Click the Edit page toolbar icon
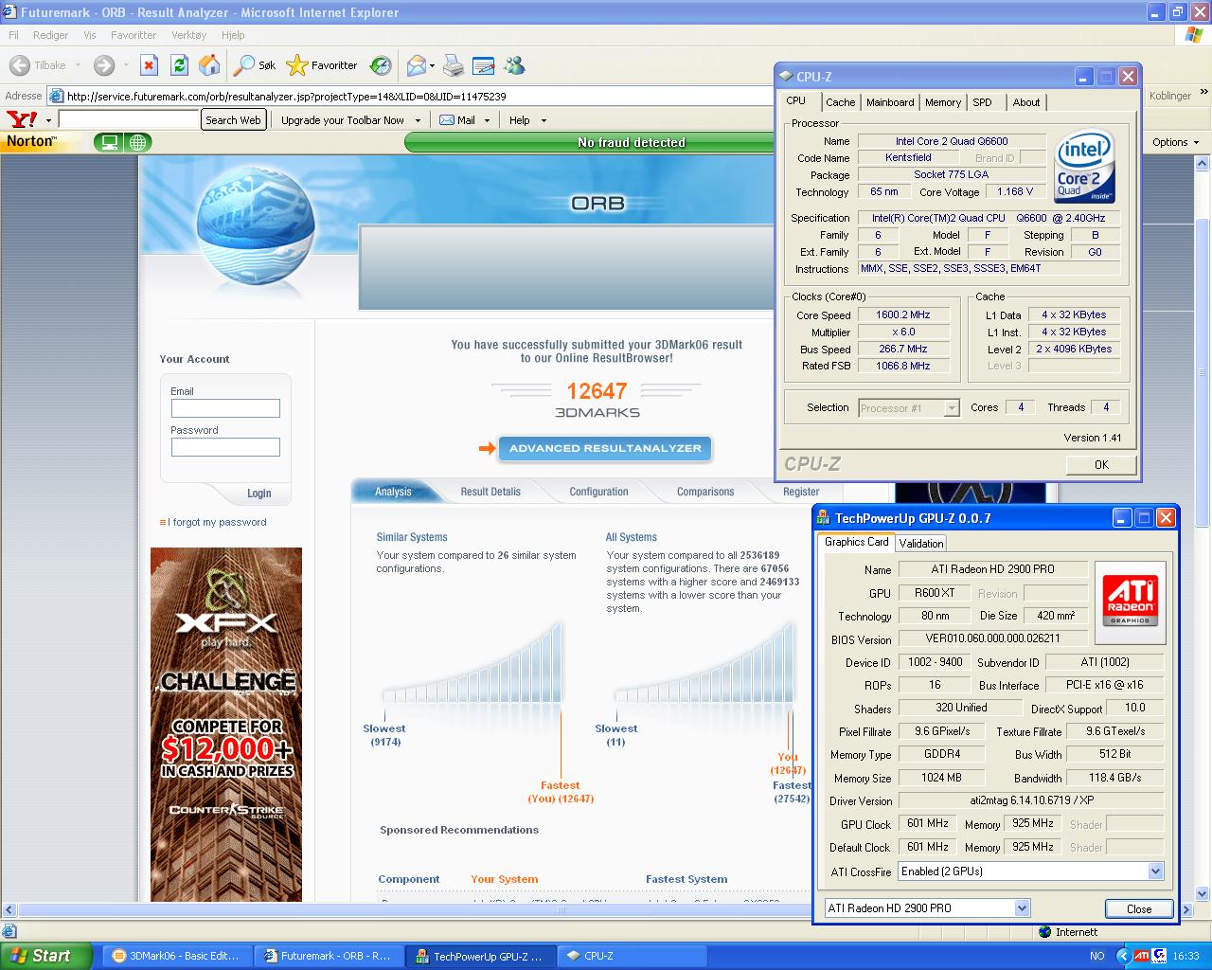The image size is (1212, 970). (483, 65)
